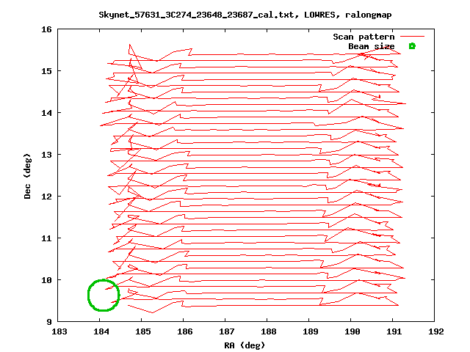
Task: Click the y-axis tick label 15
Action: 47,71
